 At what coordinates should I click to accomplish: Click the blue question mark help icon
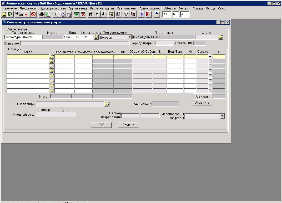point(142,14)
